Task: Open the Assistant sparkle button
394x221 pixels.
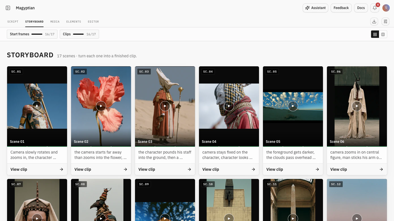Action: click(315, 8)
